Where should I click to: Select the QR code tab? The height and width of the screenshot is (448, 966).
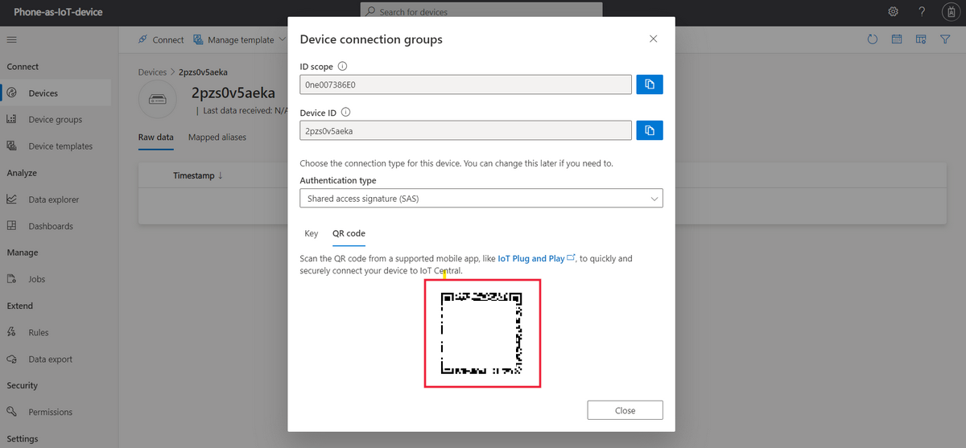(349, 233)
